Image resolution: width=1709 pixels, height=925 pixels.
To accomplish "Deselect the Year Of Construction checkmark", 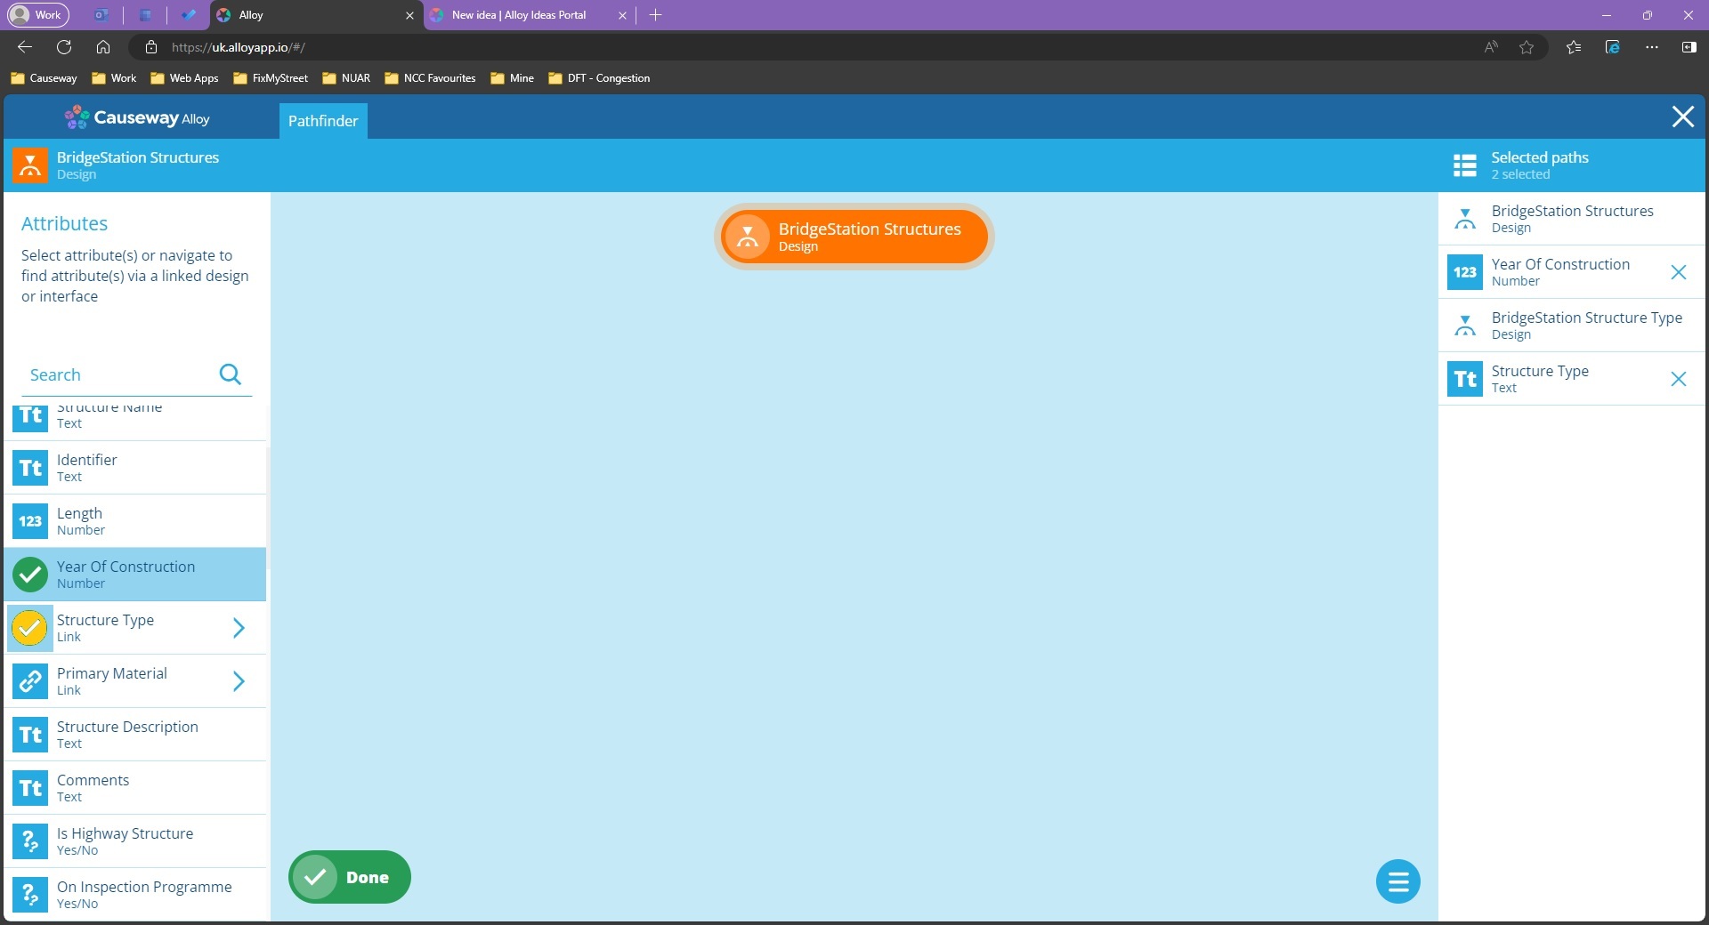I will pos(30,575).
